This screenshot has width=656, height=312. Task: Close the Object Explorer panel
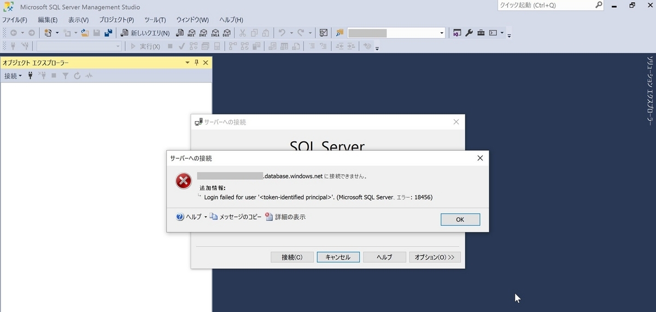pyautogui.click(x=206, y=63)
